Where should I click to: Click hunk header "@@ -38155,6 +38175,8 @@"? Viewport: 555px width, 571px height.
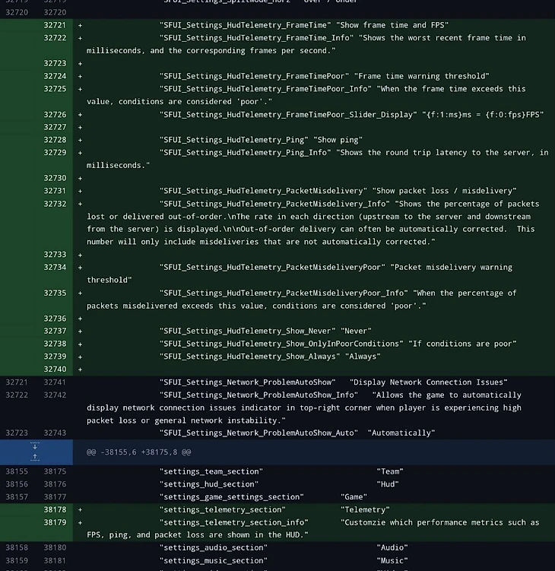click(138, 452)
